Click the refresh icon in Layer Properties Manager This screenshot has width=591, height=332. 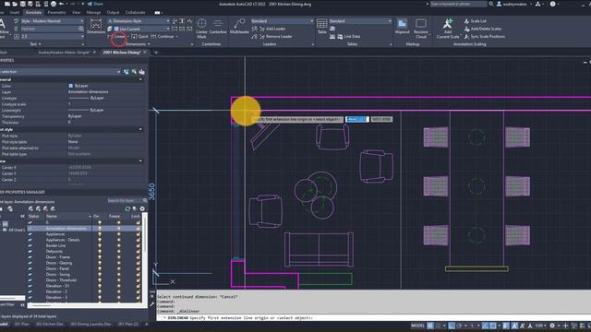click(x=127, y=208)
